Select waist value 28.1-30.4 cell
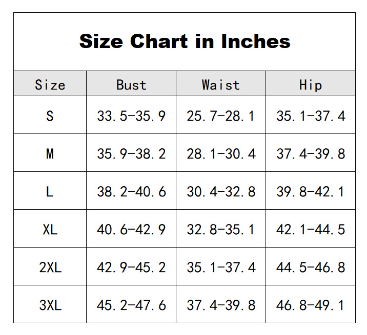 pos(221,153)
